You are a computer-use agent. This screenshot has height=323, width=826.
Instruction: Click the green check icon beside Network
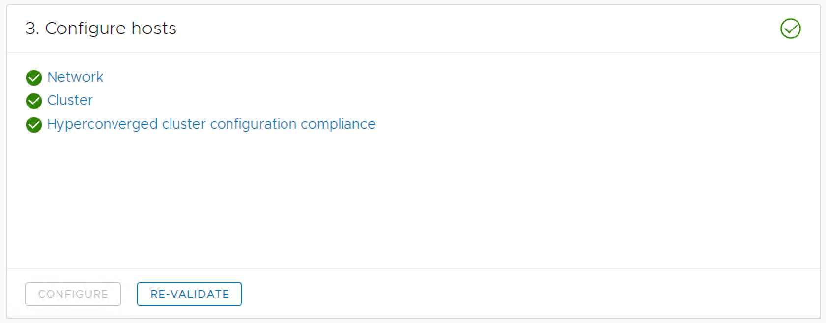(34, 77)
